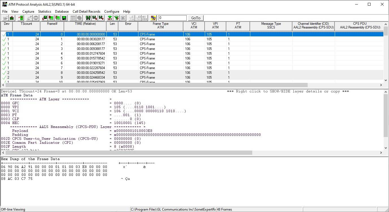Click the plain binoculars search icon

[x=88, y=18]
